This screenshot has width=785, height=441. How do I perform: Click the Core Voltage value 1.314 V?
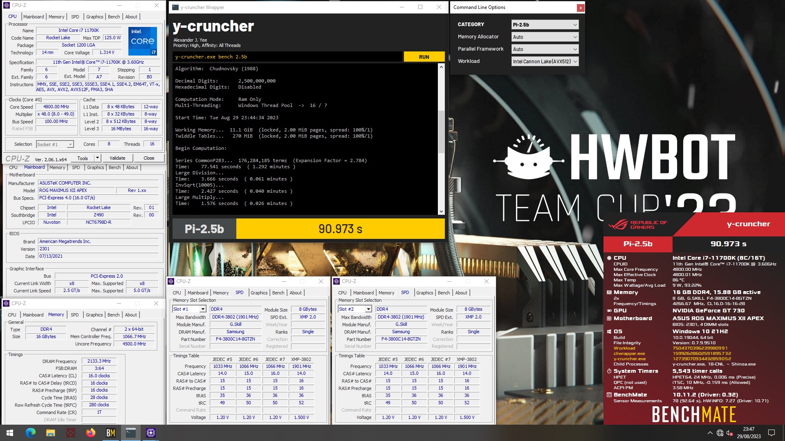coord(107,53)
